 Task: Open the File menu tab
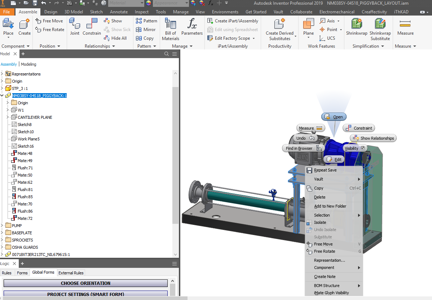tap(6, 12)
